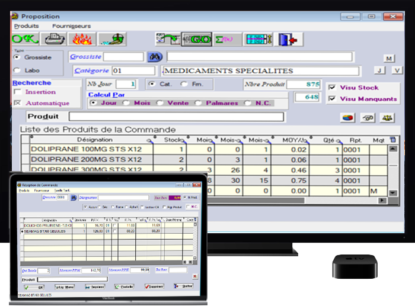The image size is (415, 306).
Task: Select the Fm. radio option
Action: pos(184,84)
